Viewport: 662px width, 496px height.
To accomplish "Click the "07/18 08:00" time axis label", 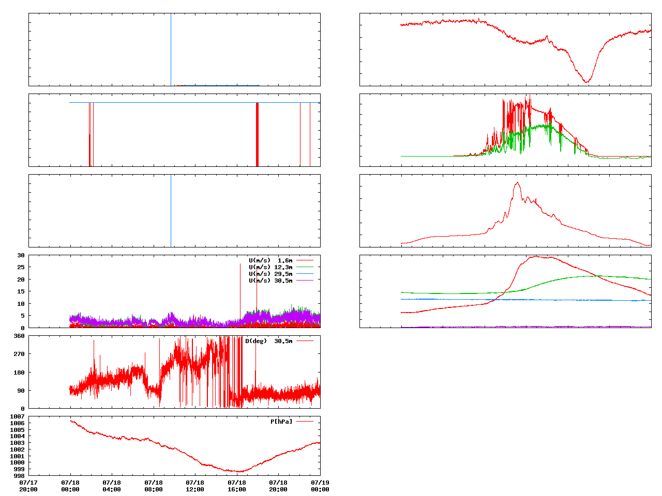I will click(x=154, y=486).
